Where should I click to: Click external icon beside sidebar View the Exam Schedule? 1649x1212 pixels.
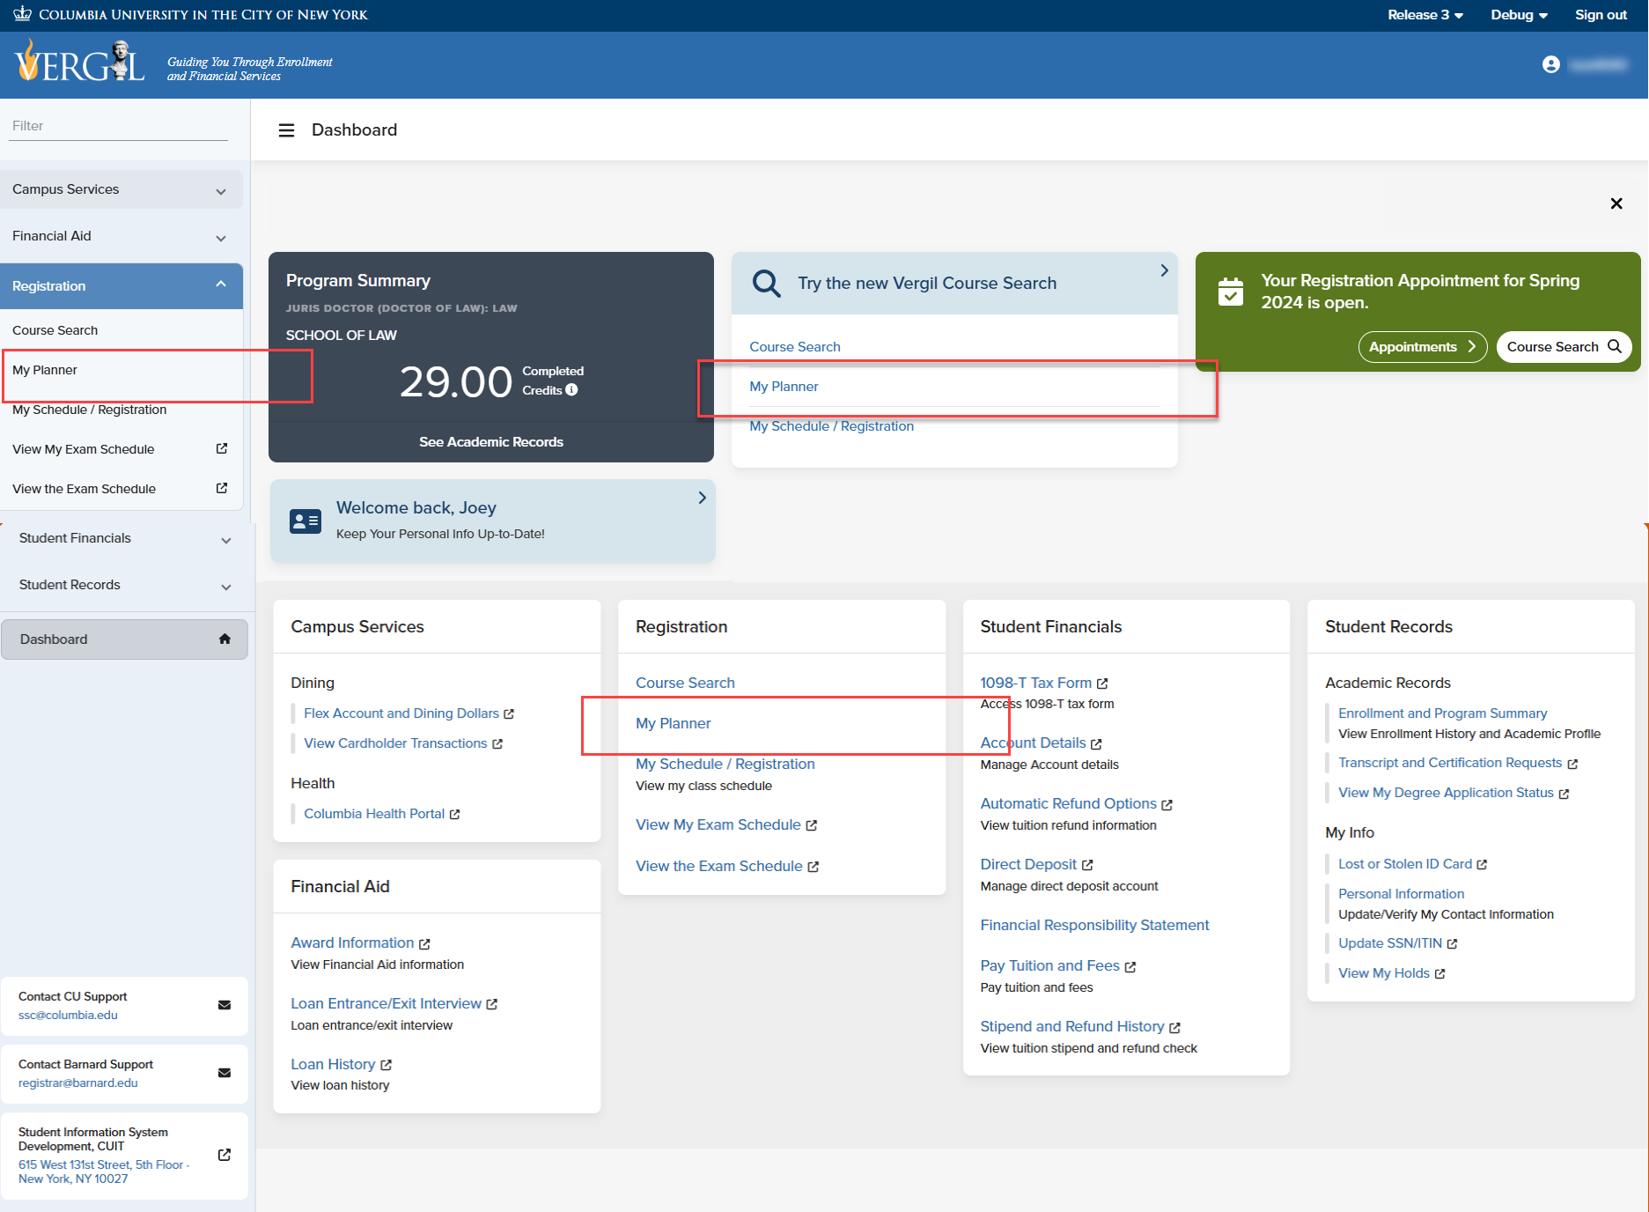pyautogui.click(x=222, y=488)
